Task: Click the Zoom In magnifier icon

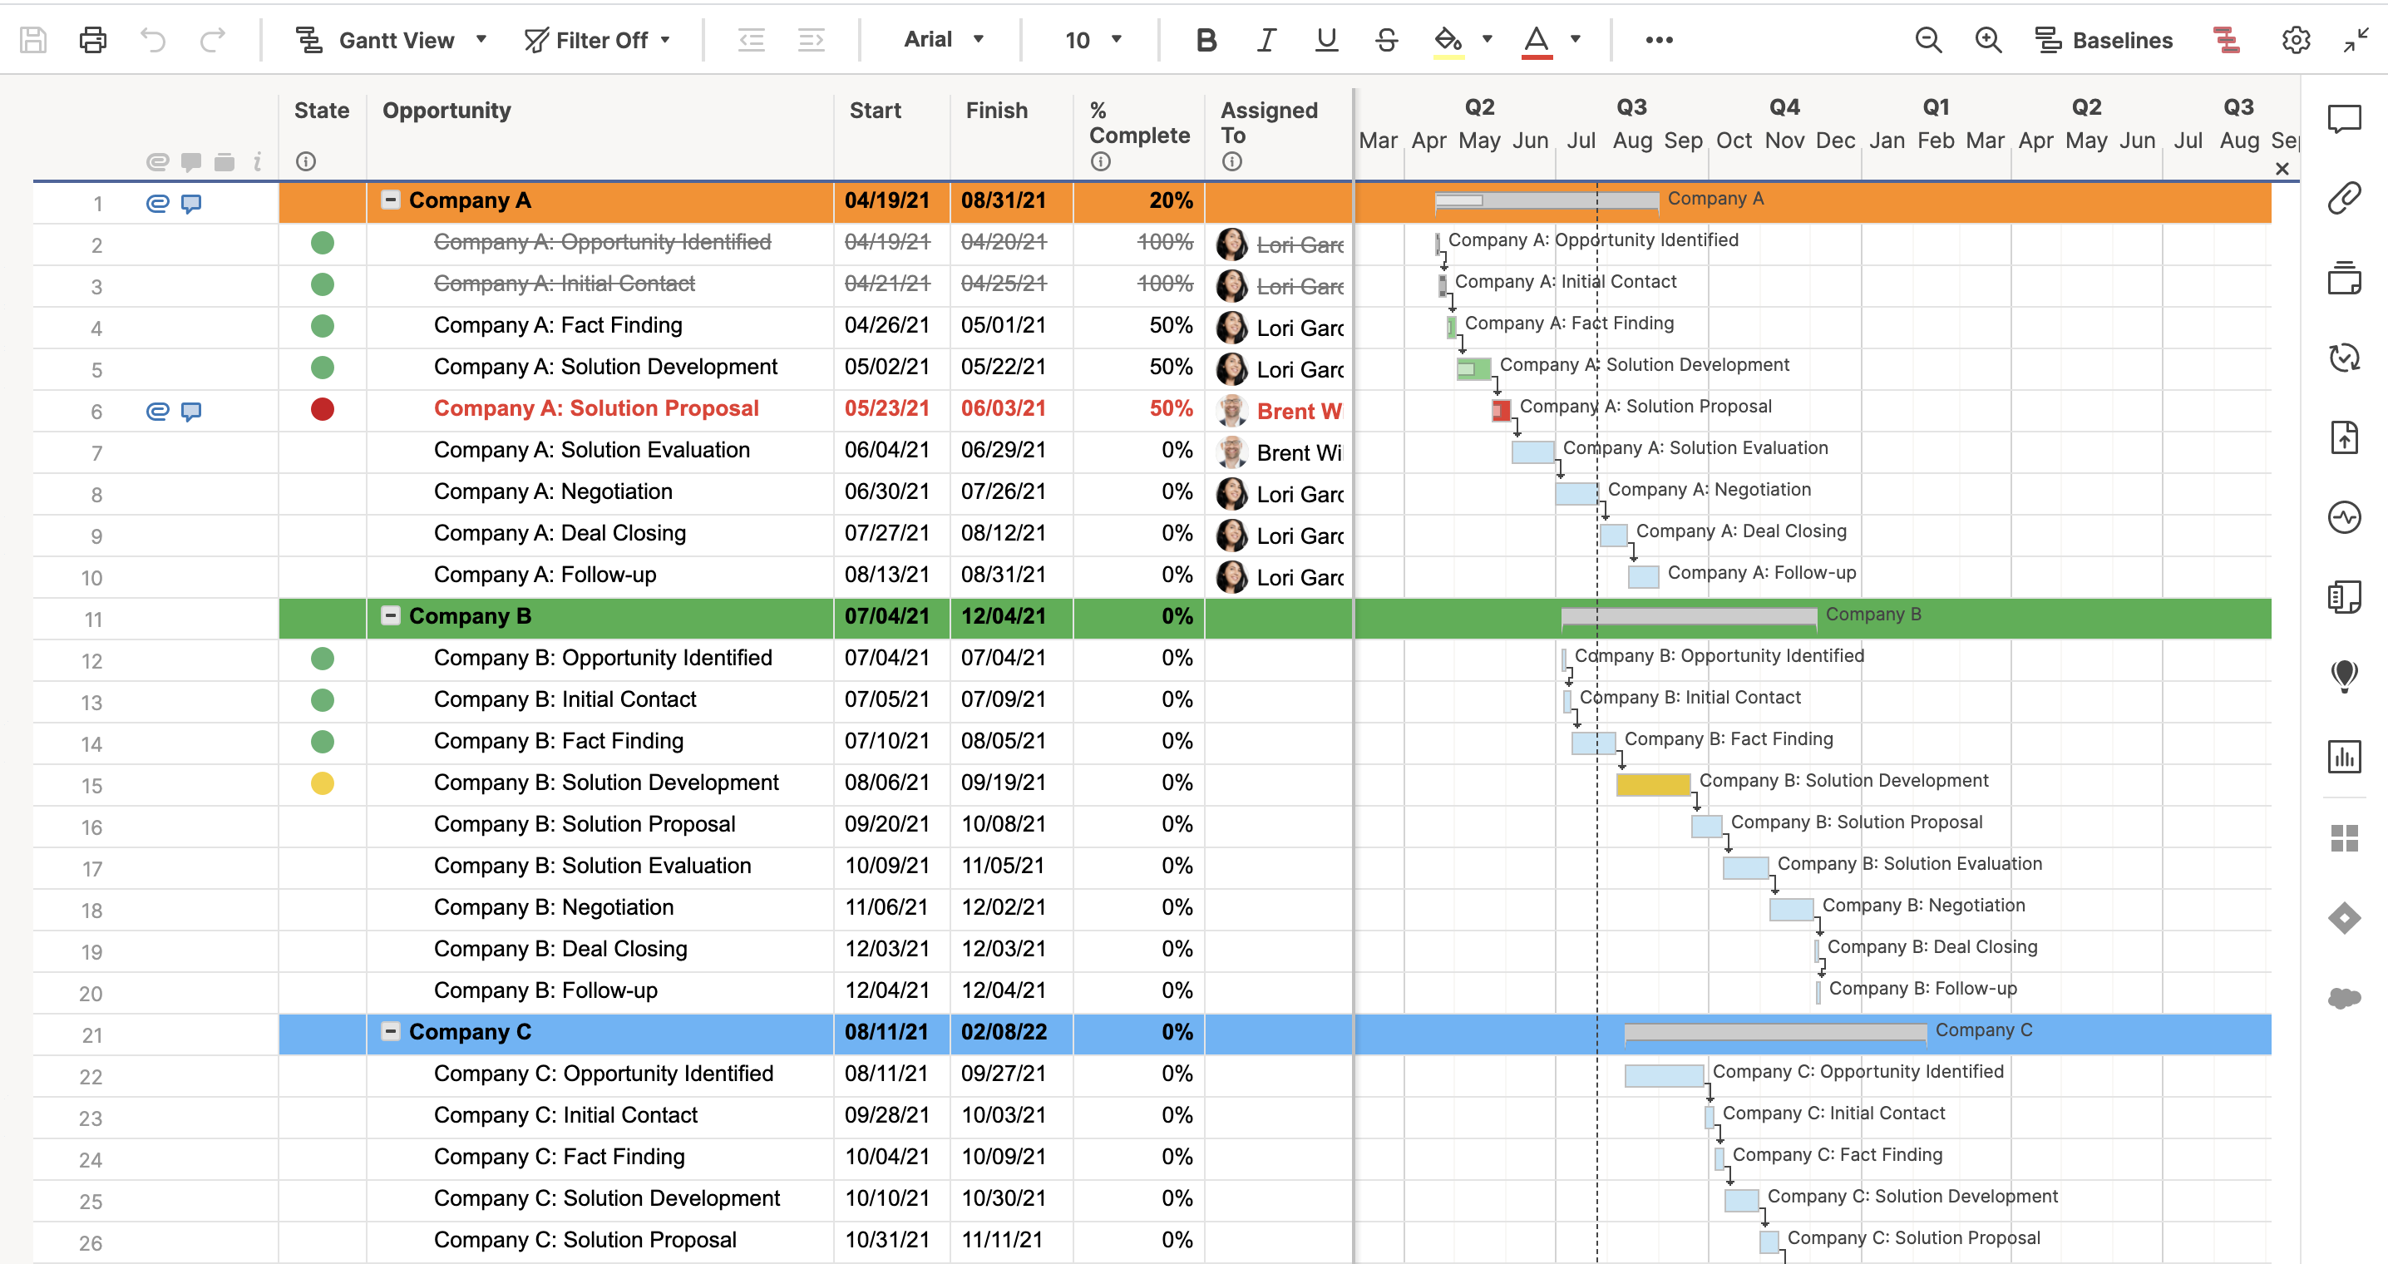Action: 1987,40
